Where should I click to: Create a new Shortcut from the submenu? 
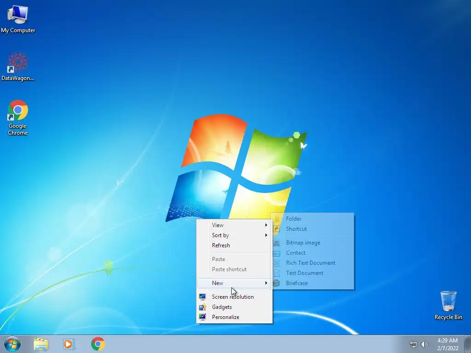pos(312,229)
